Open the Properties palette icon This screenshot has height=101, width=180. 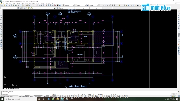point(46,5)
